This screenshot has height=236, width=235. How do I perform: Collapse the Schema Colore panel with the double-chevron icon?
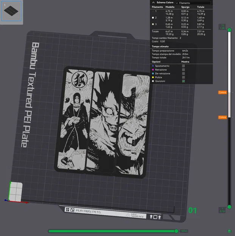pos(153,3)
